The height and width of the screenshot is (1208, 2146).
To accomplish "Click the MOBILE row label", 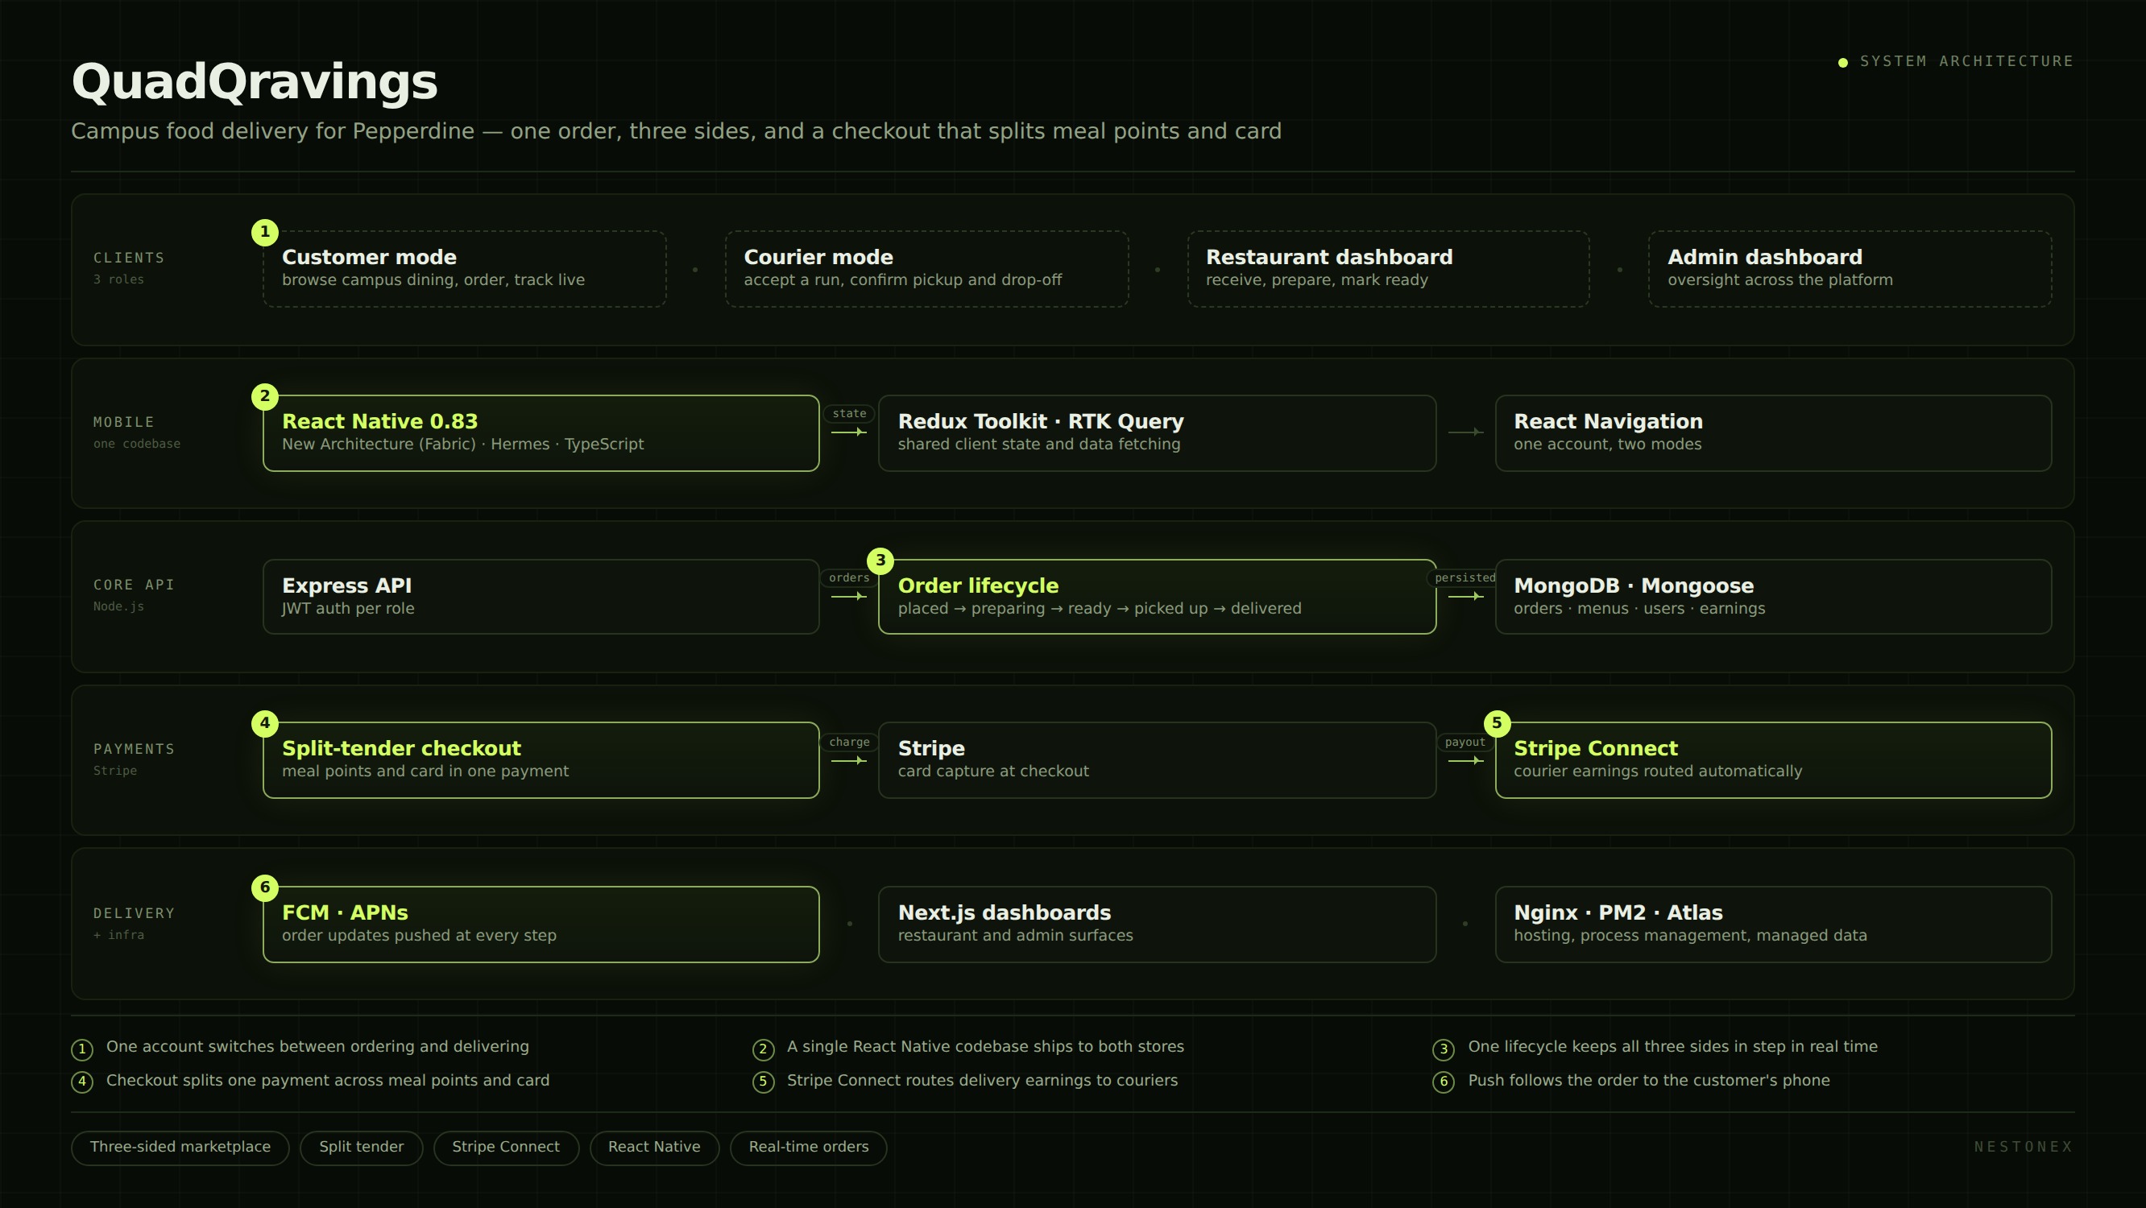I will point(123,421).
